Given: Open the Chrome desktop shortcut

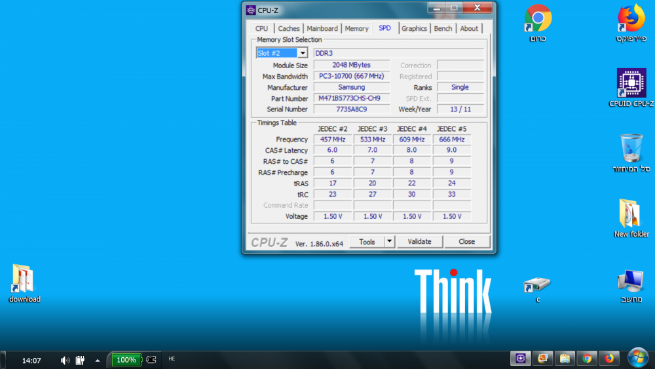Looking at the screenshot, I should point(538,24).
